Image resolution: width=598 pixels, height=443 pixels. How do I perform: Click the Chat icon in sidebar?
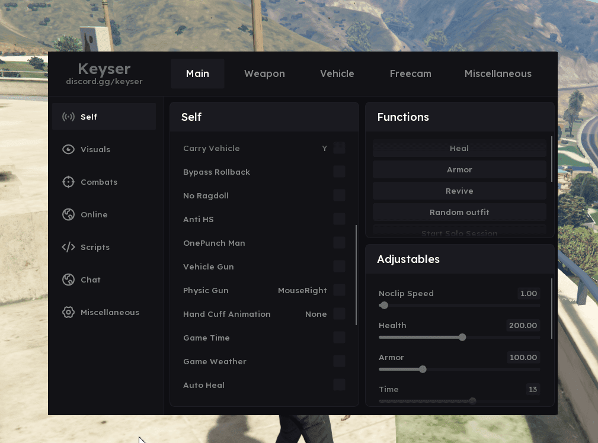pyautogui.click(x=68, y=280)
